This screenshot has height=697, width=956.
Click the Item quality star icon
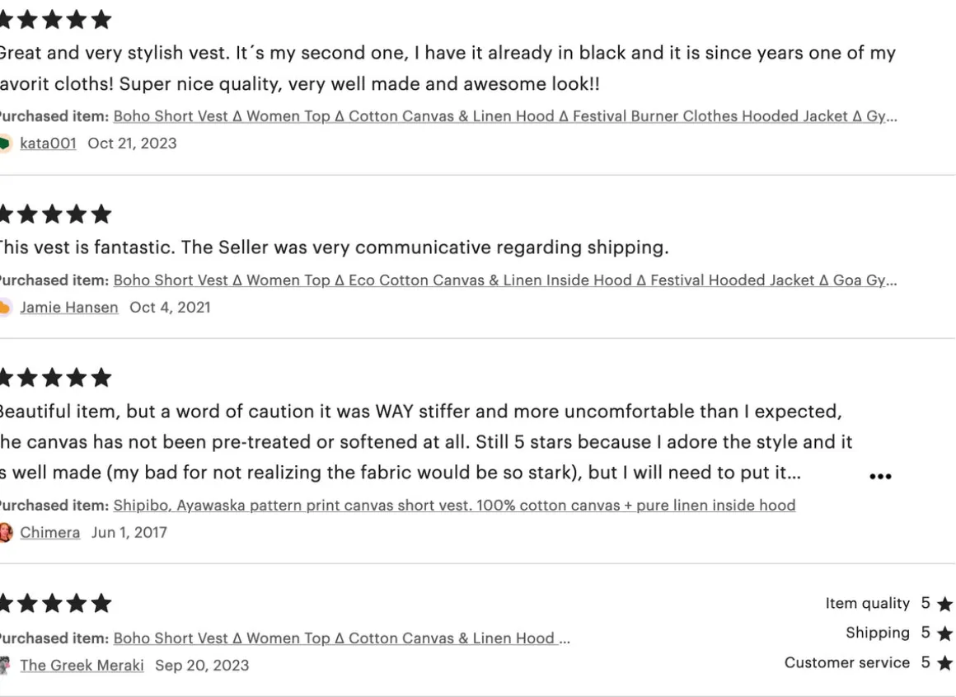point(944,605)
